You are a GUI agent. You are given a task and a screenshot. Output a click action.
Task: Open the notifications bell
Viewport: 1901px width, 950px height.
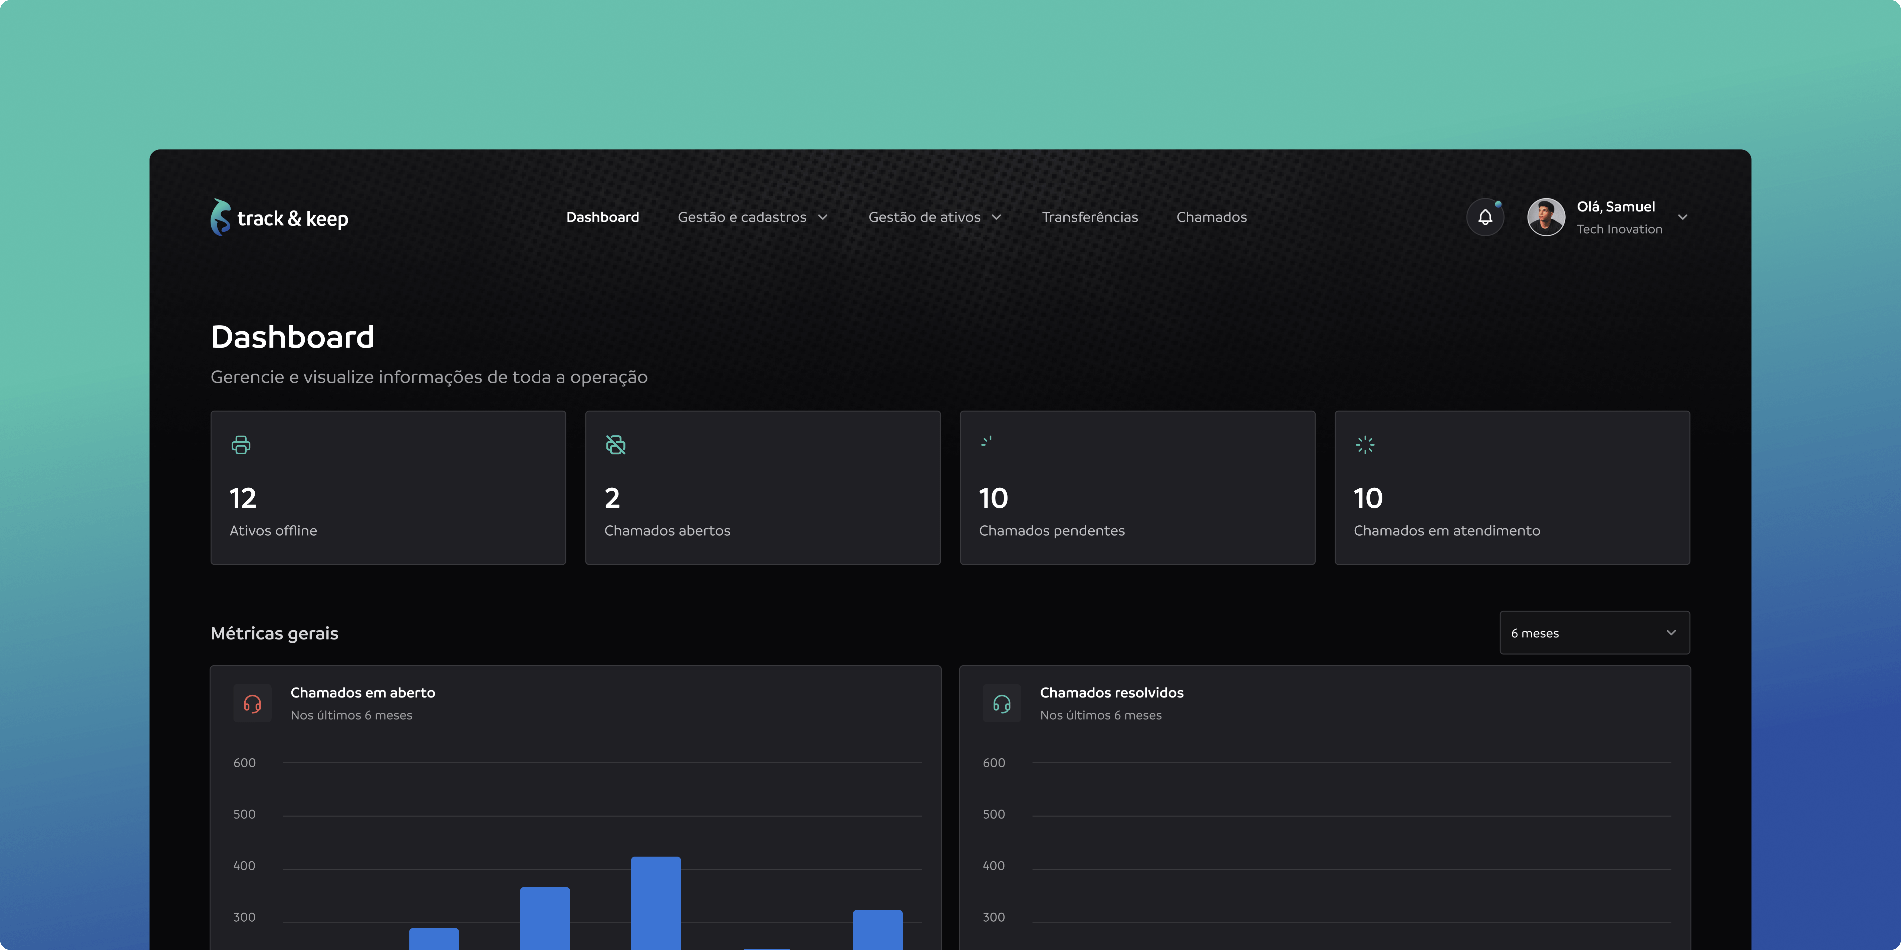coord(1485,217)
